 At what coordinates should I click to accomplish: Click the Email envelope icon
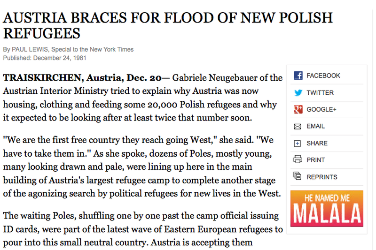pyautogui.click(x=298, y=126)
